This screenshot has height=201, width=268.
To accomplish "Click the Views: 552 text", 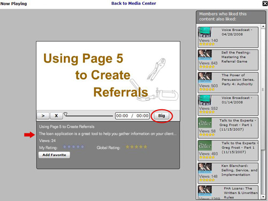I will point(209,108).
